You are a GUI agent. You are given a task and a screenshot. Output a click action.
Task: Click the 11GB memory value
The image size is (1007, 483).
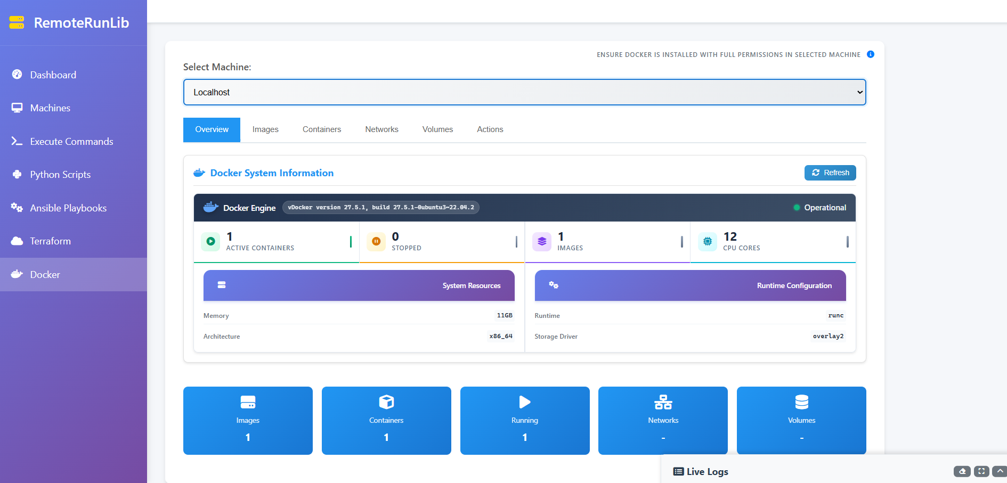click(505, 315)
